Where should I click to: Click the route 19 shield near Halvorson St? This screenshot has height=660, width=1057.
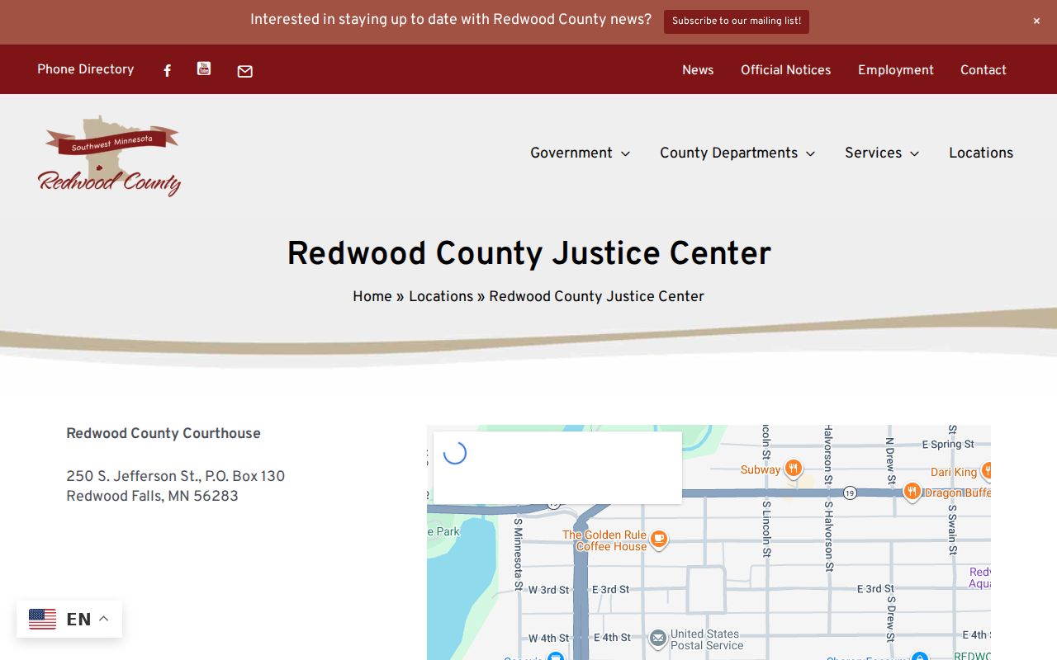(x=850, y=493)
